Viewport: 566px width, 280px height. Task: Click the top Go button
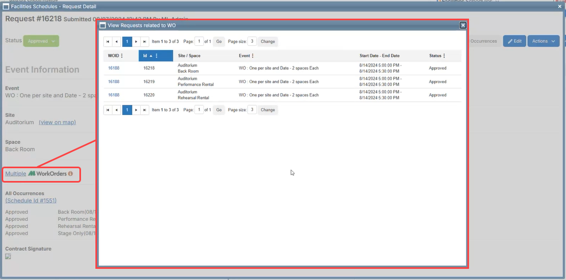click(x=219, y=42)
